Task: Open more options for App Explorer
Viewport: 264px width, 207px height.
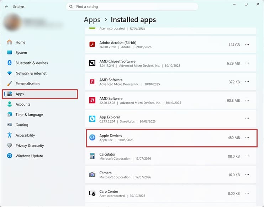Action: 247,119
